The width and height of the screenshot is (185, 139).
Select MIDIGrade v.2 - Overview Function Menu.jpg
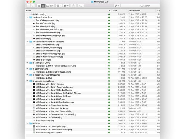[x=56, y=114]
